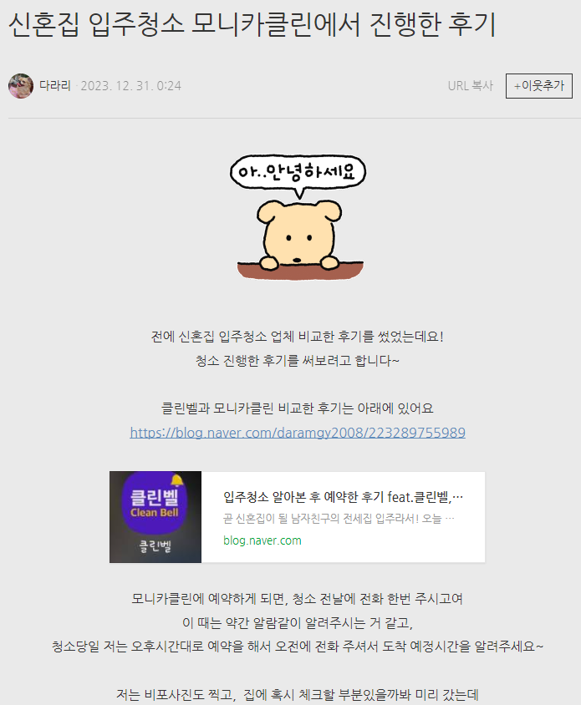Click the post title 신혼집 입주청소 모니카클린에서 진행한 후기
This screenshot has height=705, width=581.
[x=252, y=25]
